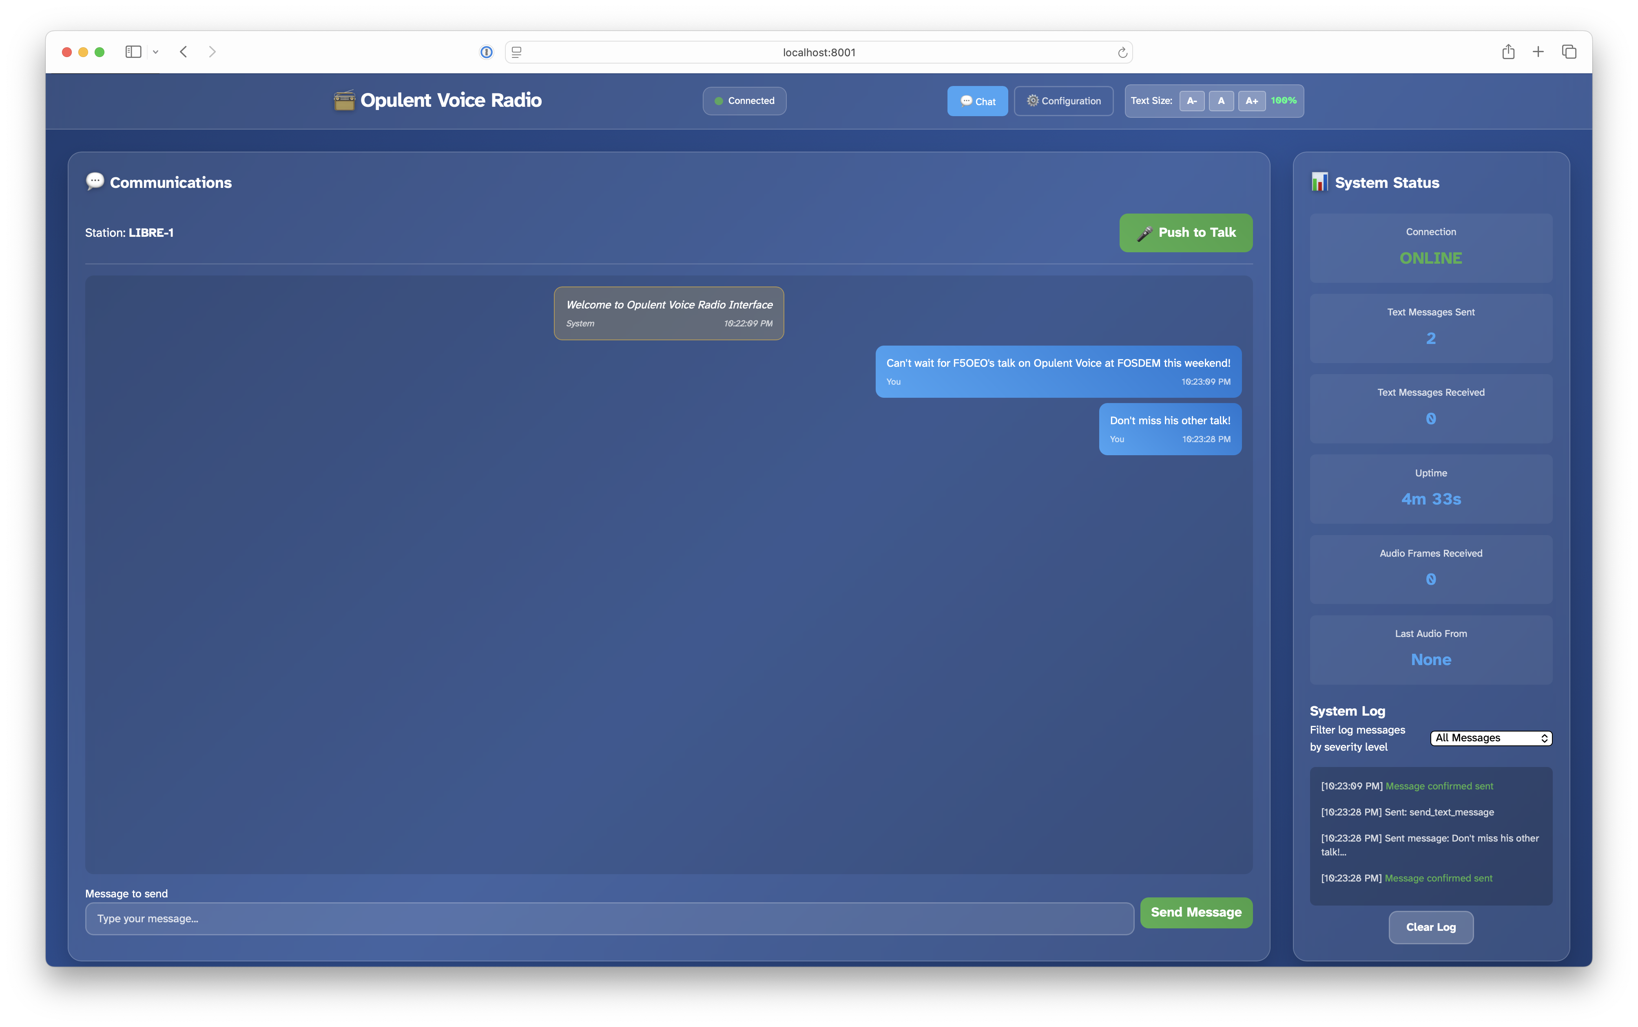
Task: Increase text size with the A+ button
Action: click(x=1252, y=101)
